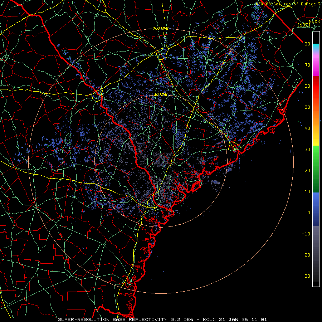322x322 pixels.
Task: Pick the green band of the reflectivity color bar
Action: (x=316, y=169)
